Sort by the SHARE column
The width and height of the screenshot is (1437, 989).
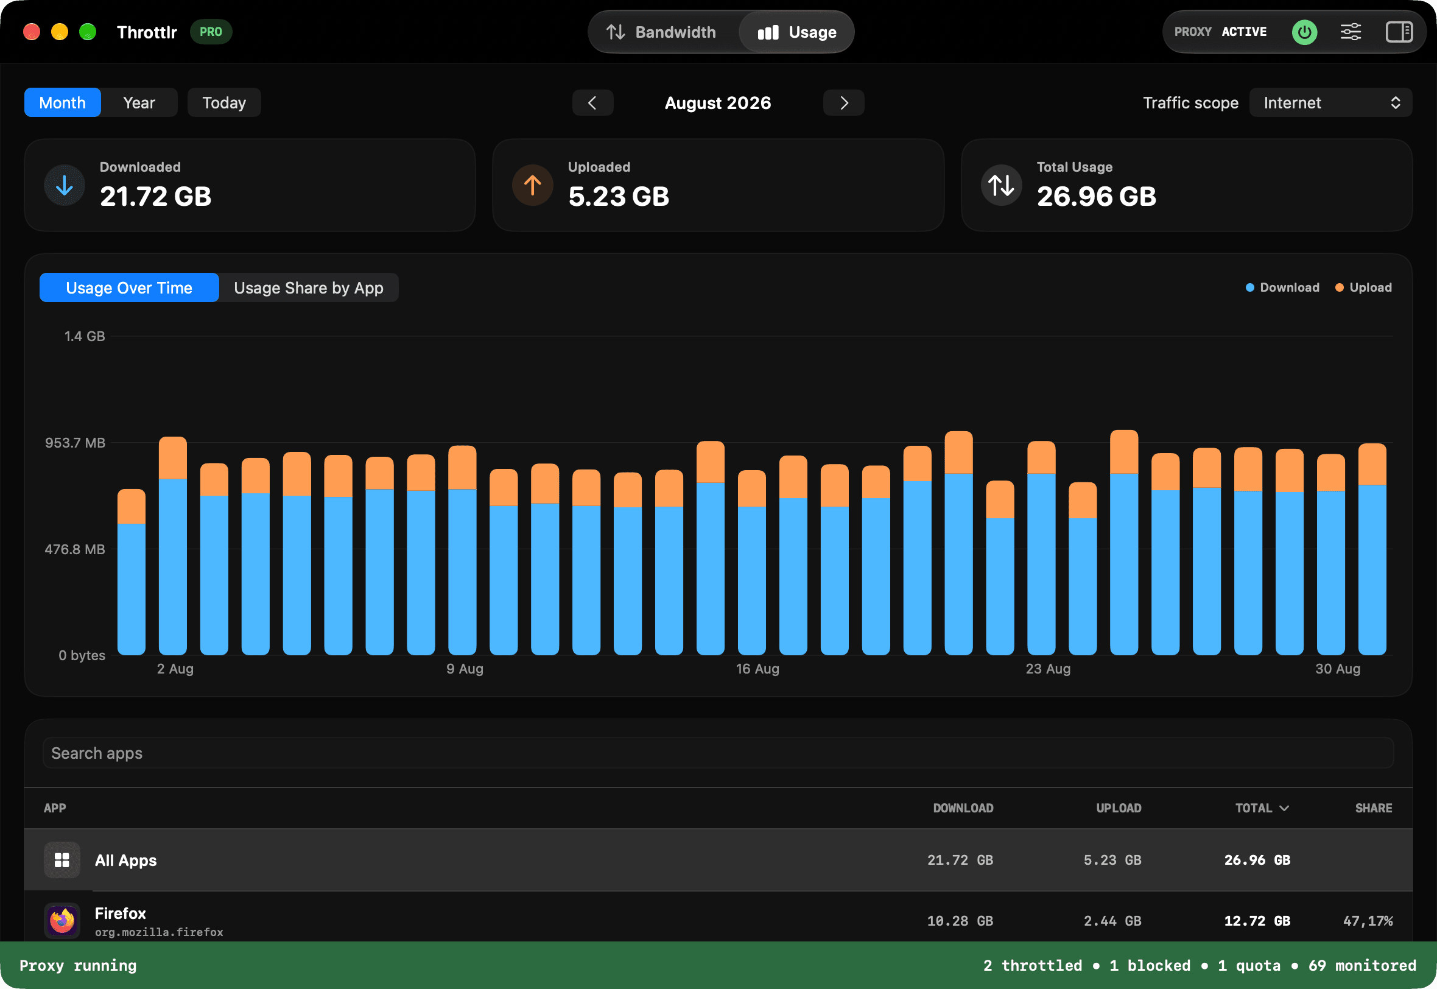1373,808
